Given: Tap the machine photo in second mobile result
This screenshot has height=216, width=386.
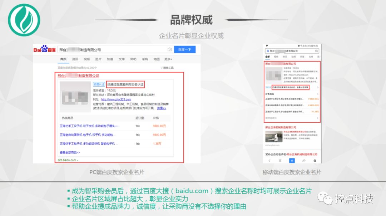Looking at the screenshot, I should 274,137.
